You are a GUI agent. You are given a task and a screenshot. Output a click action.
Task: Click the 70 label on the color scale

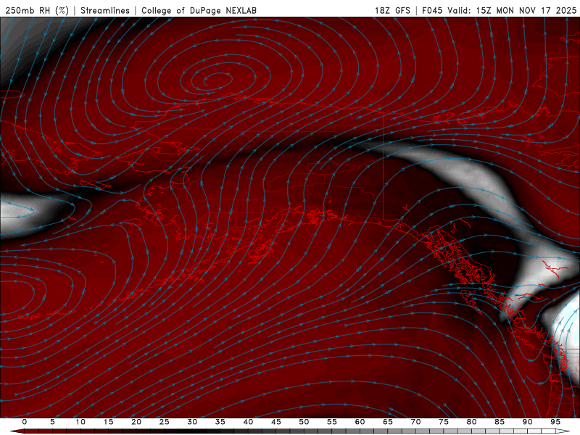(x=415, y=422)
